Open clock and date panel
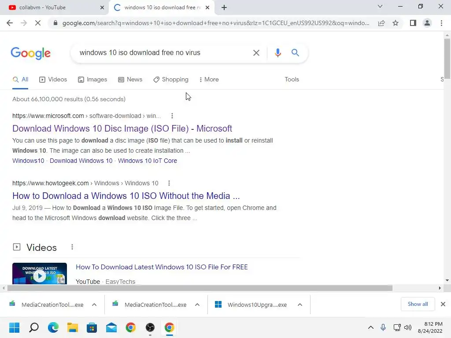 point(430,327)
